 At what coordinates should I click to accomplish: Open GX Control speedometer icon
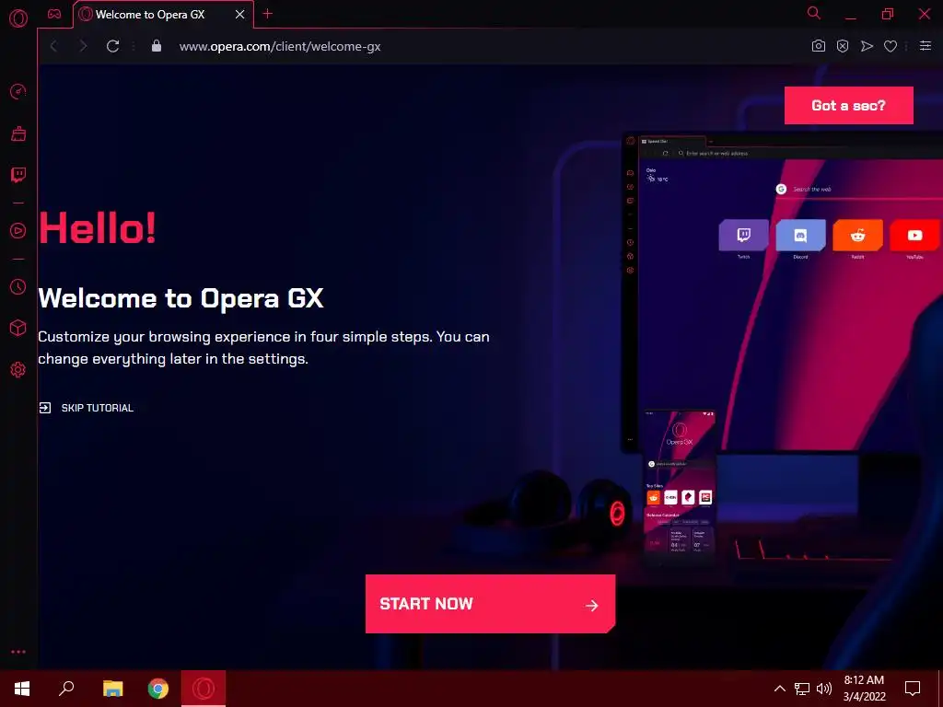point(18,91)
